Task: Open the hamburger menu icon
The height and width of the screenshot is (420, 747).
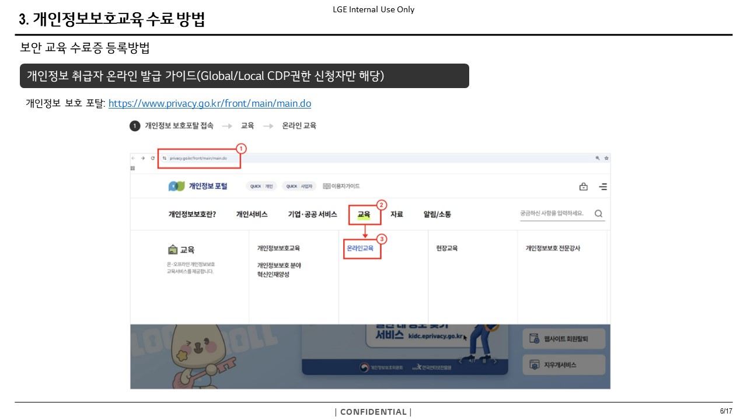Action: [603, 187]
